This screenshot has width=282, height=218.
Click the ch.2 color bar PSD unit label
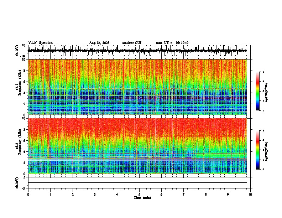click(267, 151)
